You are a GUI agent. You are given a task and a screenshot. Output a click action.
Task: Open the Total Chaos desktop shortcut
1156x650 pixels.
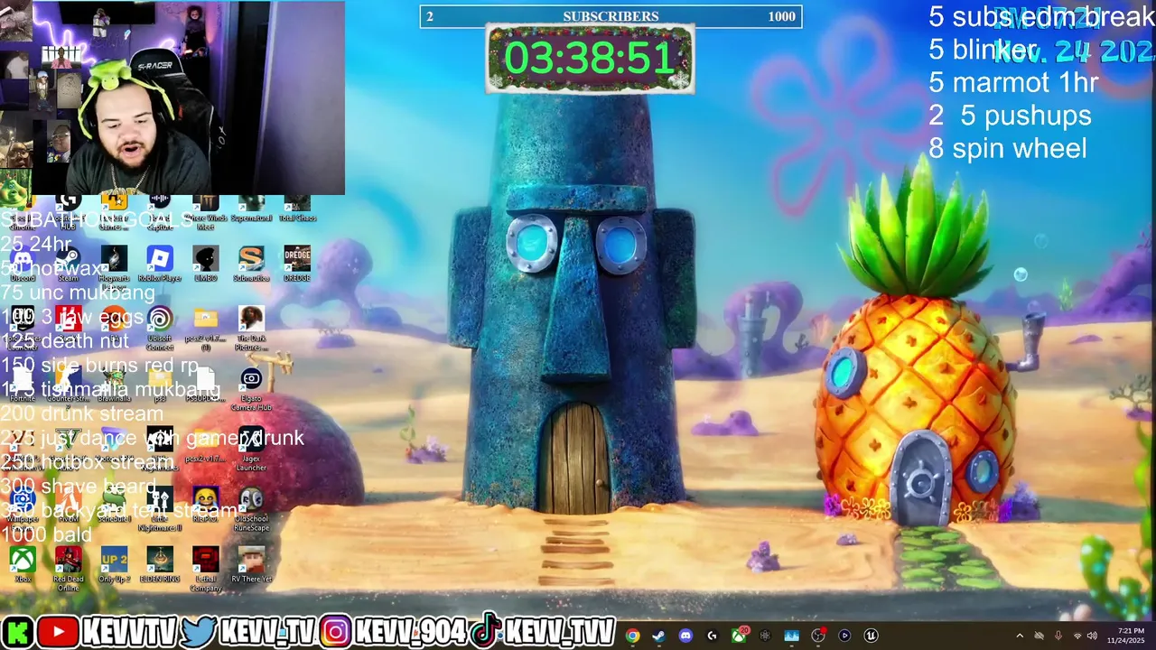297,209
